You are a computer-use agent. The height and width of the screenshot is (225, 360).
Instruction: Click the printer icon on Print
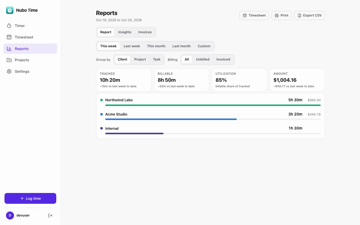[x=277, y=15]
